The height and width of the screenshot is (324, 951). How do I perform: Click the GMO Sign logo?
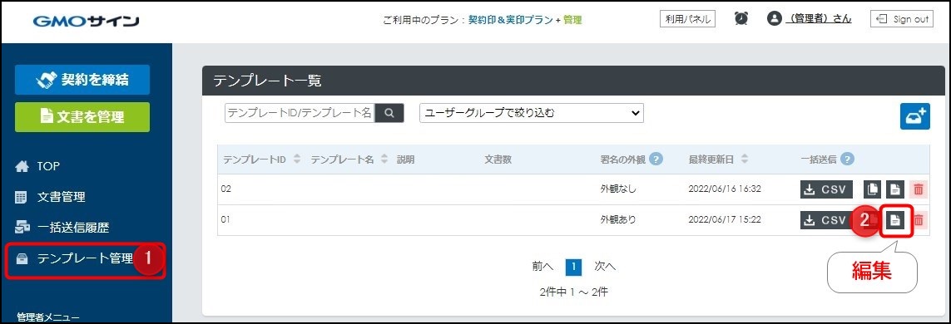click(86, 22)
